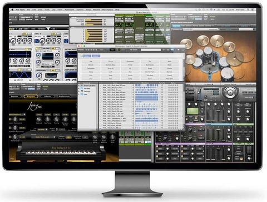Toggle favorite circle for PHA_140_C_Synth_02.wav

pyautogui.click(x=162, y=104)
